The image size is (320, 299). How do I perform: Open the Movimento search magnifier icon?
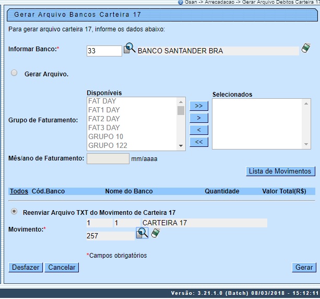pyautogui.click(x=142, y=233)
